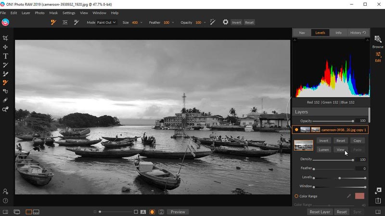Expand the brush Size dropdown arrow
The height and width of the screenshot is (216, 385).
pyautogui.click(x=141, y=23)
